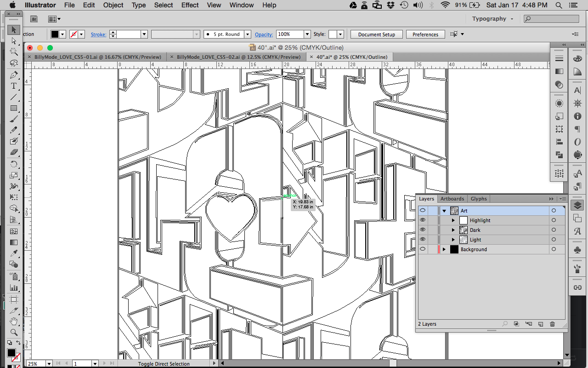This screenshot has width=588, height=368.
Task: Click the Stroke link in control bar
Action: (98, 34)
